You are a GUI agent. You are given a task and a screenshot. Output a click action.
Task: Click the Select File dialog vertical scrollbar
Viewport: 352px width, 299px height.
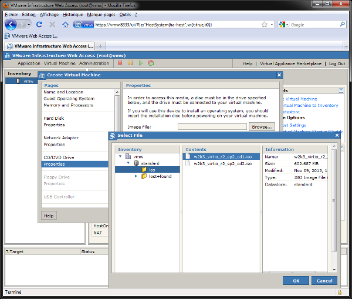pos(334,200)
